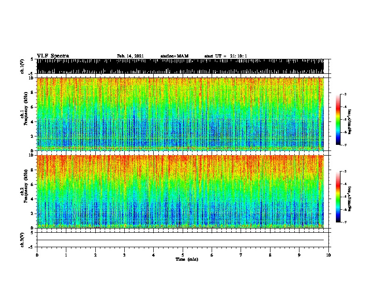The width and height of the screenshot is (370, 286).
Task: Select the '4' kHz tick of ch.1 spectrogram
Action: pos(32,122)
